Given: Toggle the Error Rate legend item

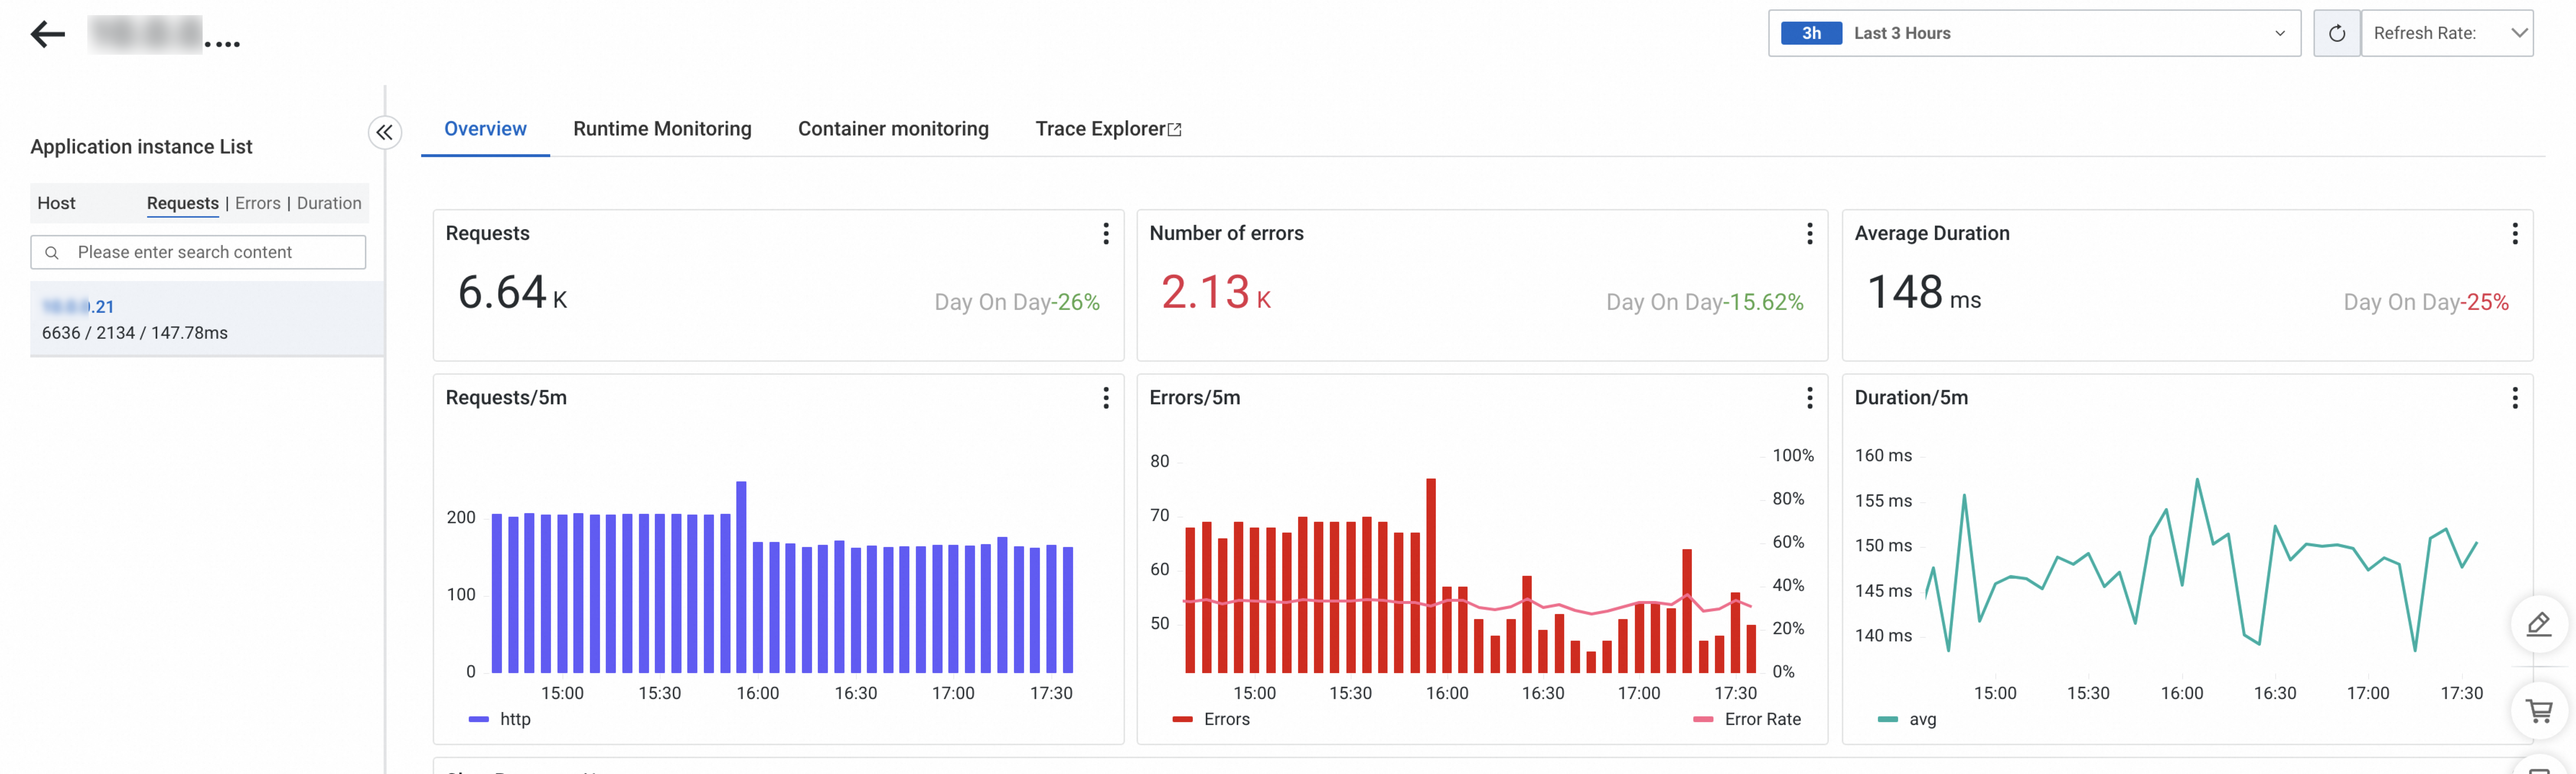Looking at the screenshot, I should click(1748, 719).
